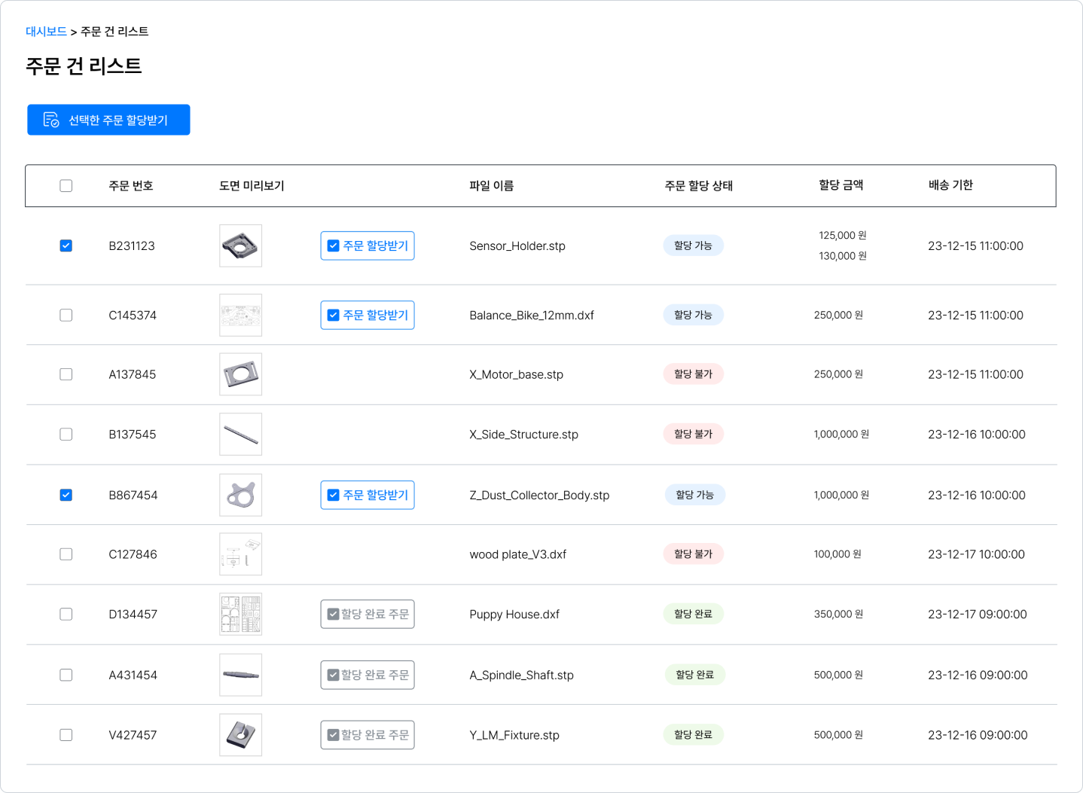Click 할당 완료 주문 for A_Spindle_Shaft.stp
This screenshot has width=1083, height=793.
click(368, 675)
